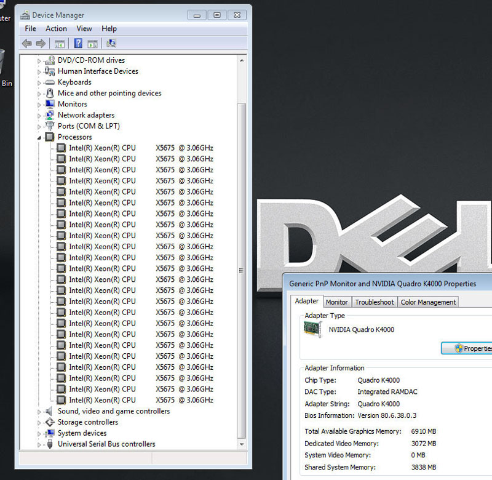Click the speaker icon beside Sound, video and game controllers
492x480 pixels.
pyautogui.click(x=49, y=411)
